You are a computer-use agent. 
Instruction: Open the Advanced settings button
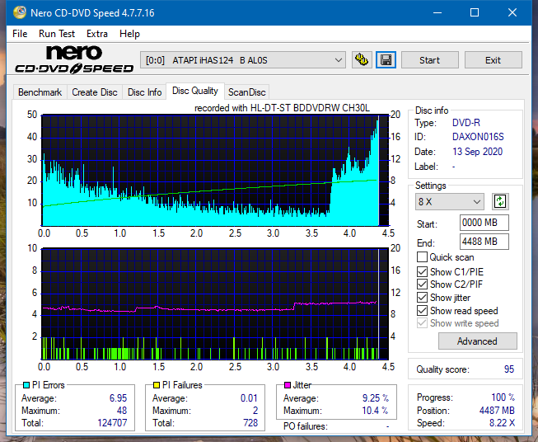[x=477, y=341]
